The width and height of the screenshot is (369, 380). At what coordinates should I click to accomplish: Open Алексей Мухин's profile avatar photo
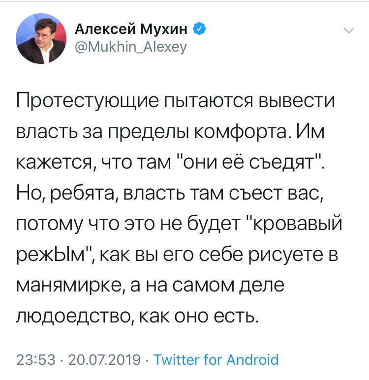pyautogui.click(x=41, y=38)
